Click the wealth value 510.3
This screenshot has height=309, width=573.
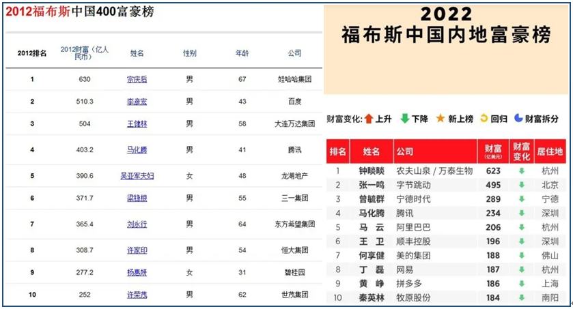tap(85, 102)
